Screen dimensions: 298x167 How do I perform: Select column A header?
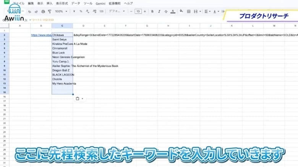click(20, 26)
